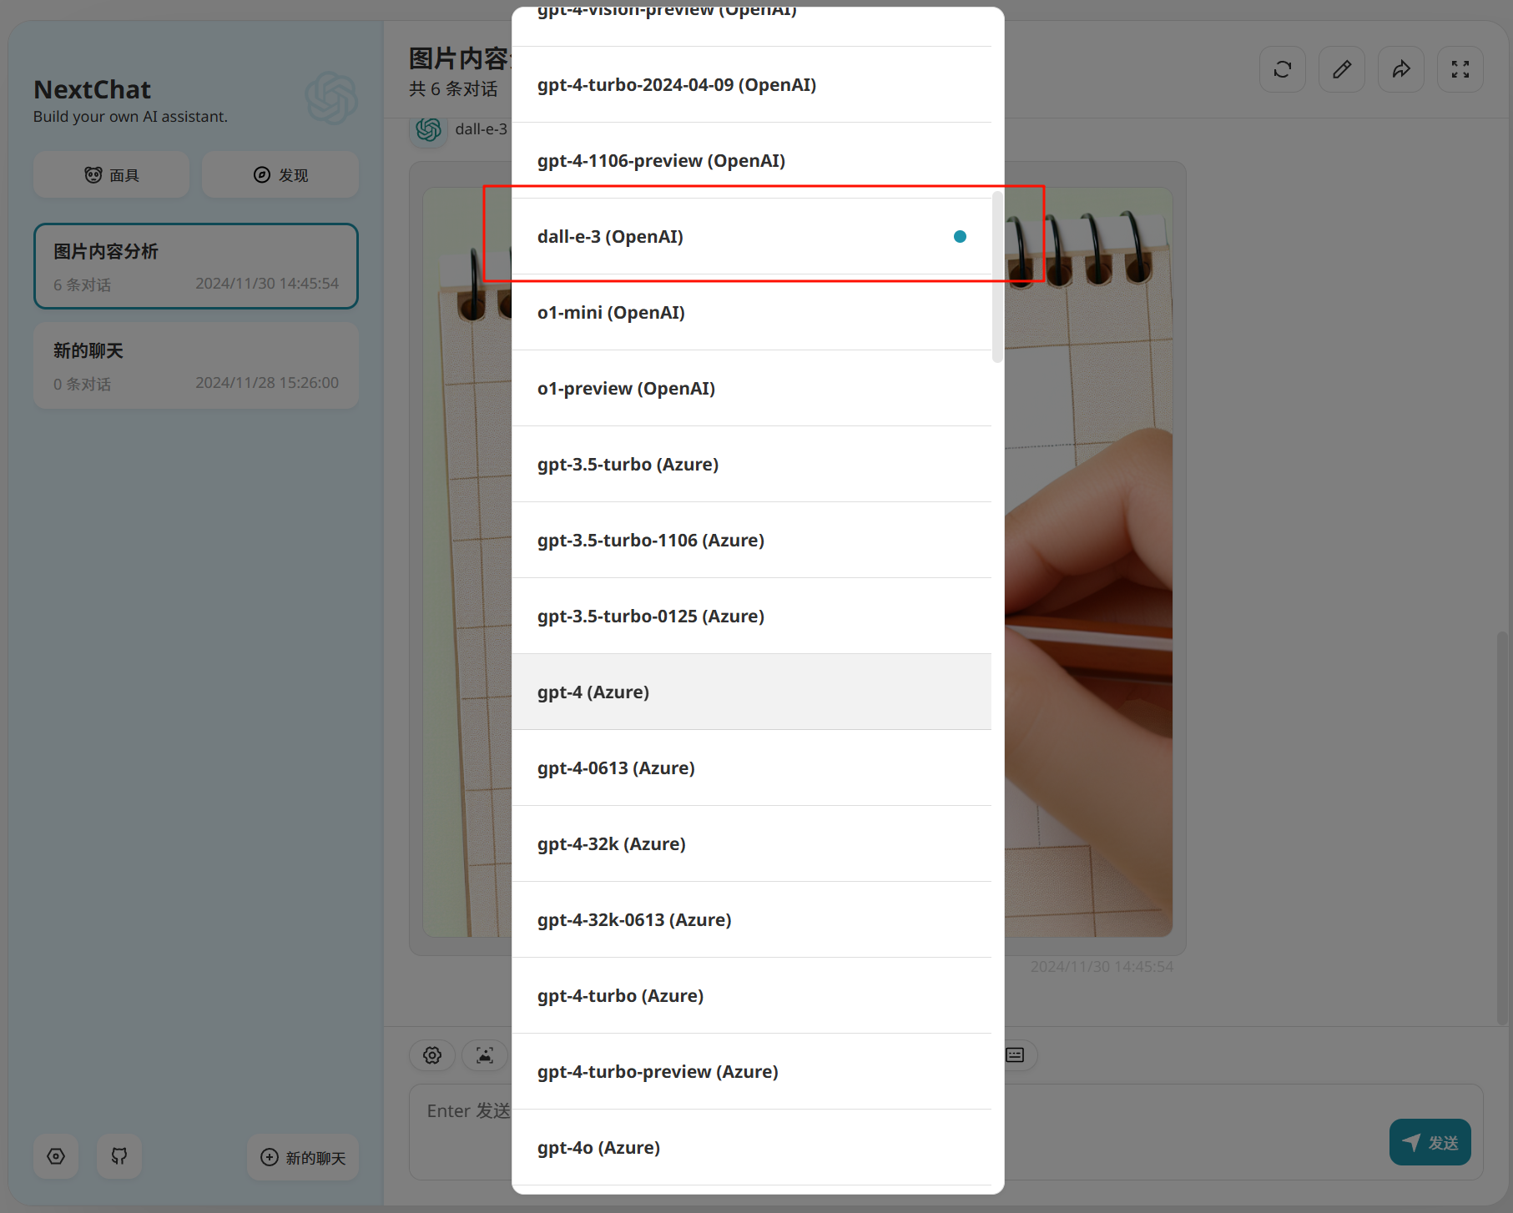Select dall-e-3 (OpenAI) model
Viewport: 1513px width, 1213px height.
(x=752, y=237)
